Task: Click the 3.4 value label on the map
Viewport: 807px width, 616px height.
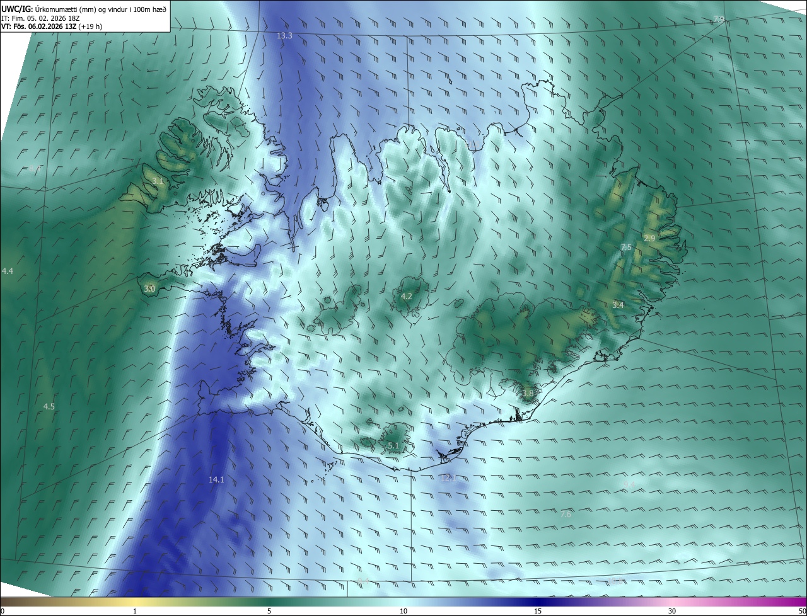Action: 618,305
